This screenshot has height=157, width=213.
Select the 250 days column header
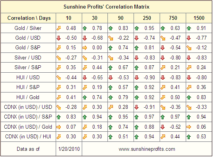(147, 18)
